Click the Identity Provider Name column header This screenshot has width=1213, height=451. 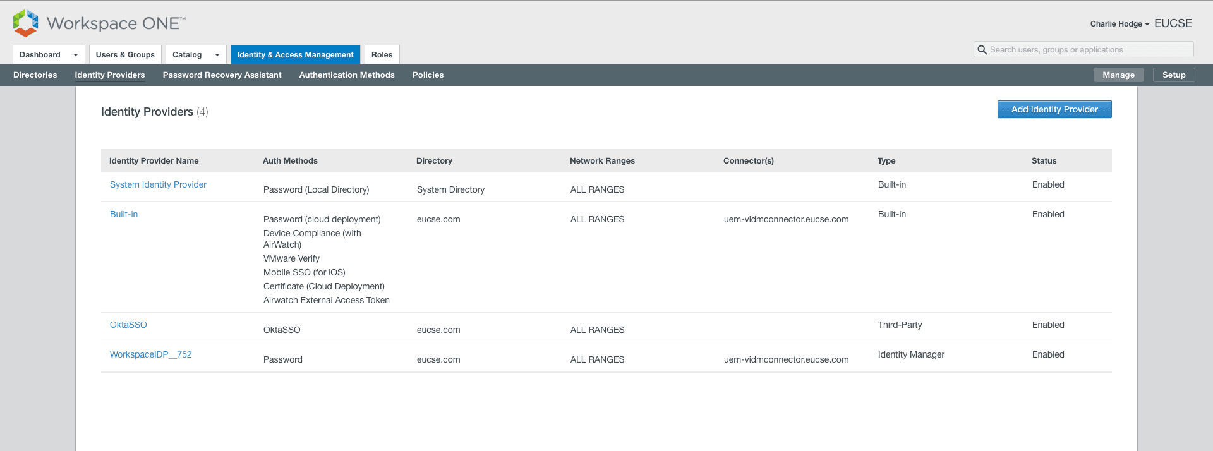[154, 161]
